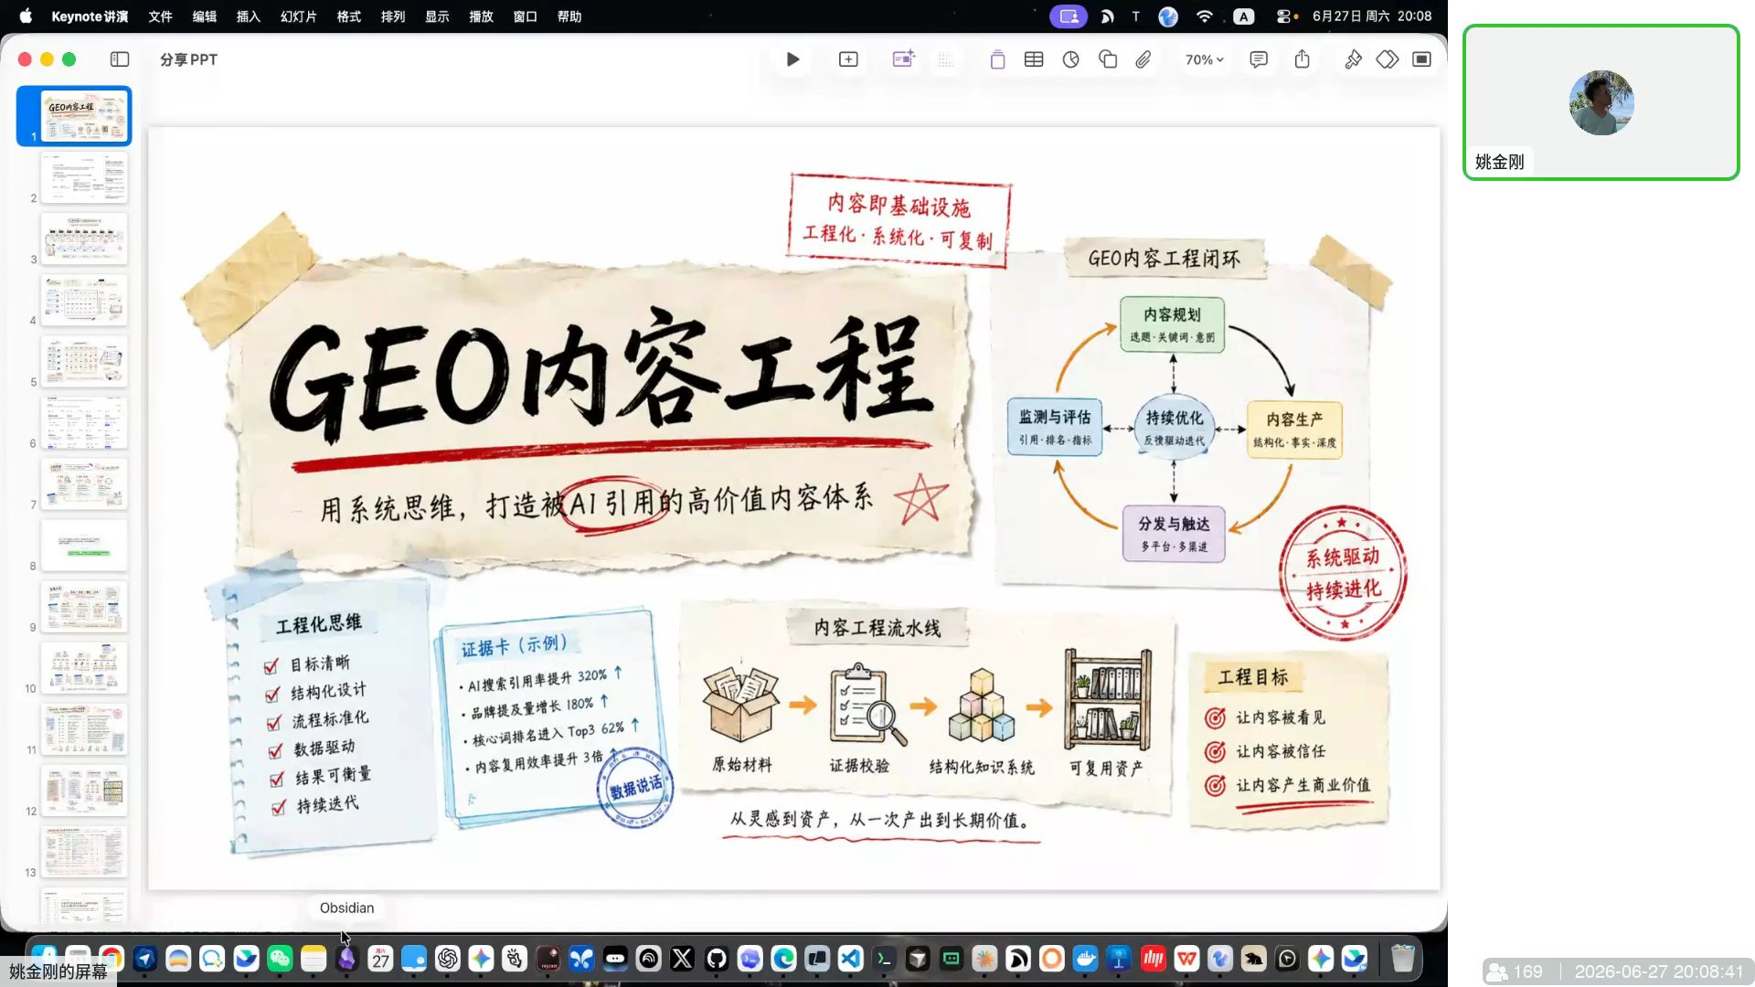The image size is (1755, 987).
Task: Open the Shape insertion tool
Action: (1108, 59)
